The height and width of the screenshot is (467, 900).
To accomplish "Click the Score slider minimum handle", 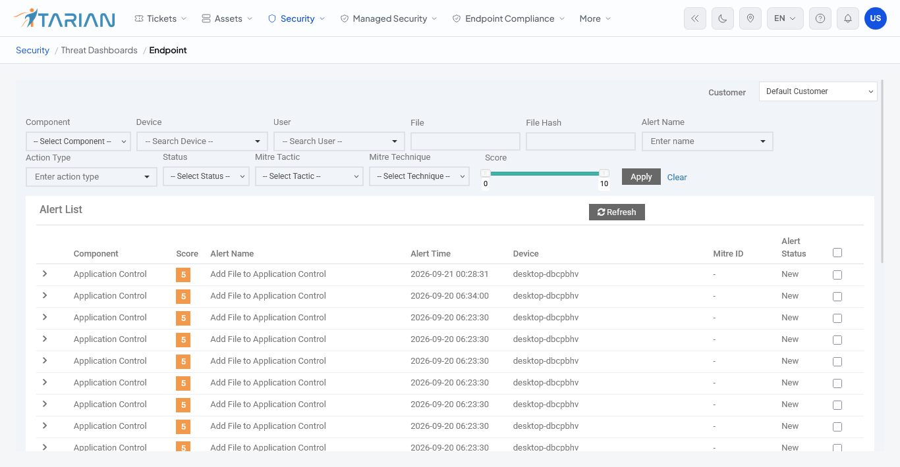I will coord(486,173).
